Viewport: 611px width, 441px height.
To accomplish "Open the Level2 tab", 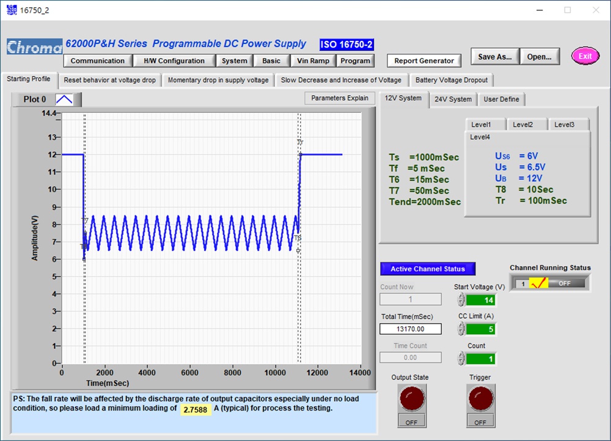I will [522, 124].
